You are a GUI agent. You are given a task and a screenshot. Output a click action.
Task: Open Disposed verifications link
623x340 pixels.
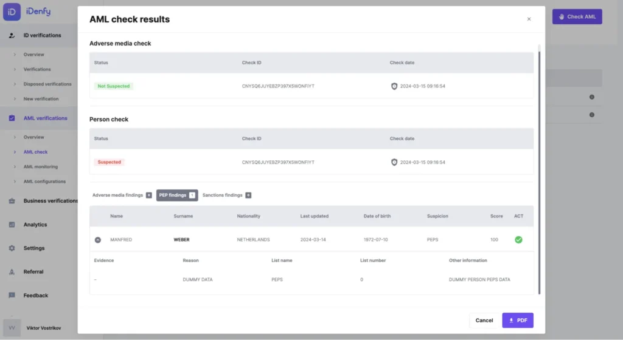[x=47, y=84]
